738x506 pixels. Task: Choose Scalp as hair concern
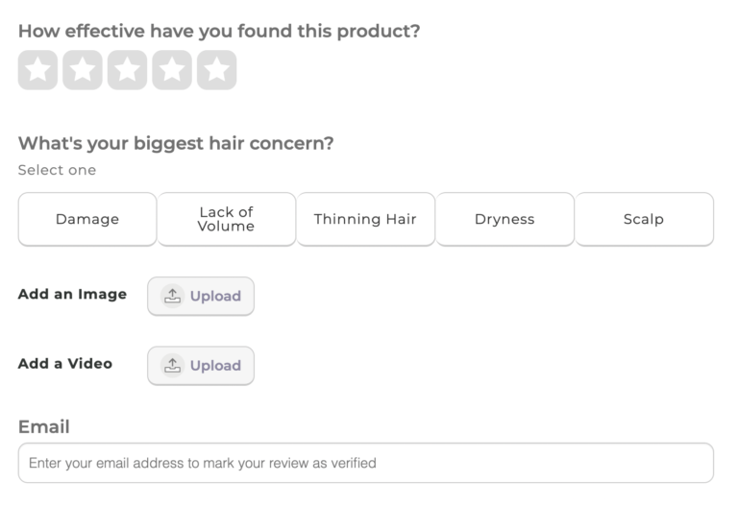point(644,219)
